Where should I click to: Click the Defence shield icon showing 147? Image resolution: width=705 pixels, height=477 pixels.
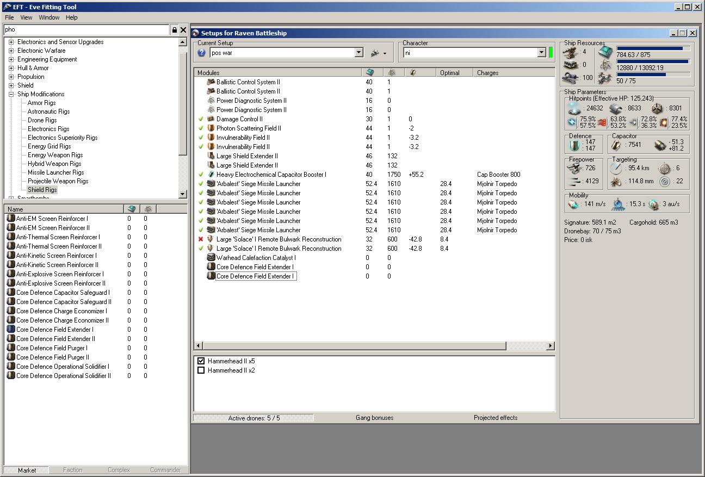point(574,145)
